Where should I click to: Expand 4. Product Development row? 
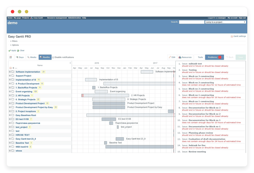[10, 83]
